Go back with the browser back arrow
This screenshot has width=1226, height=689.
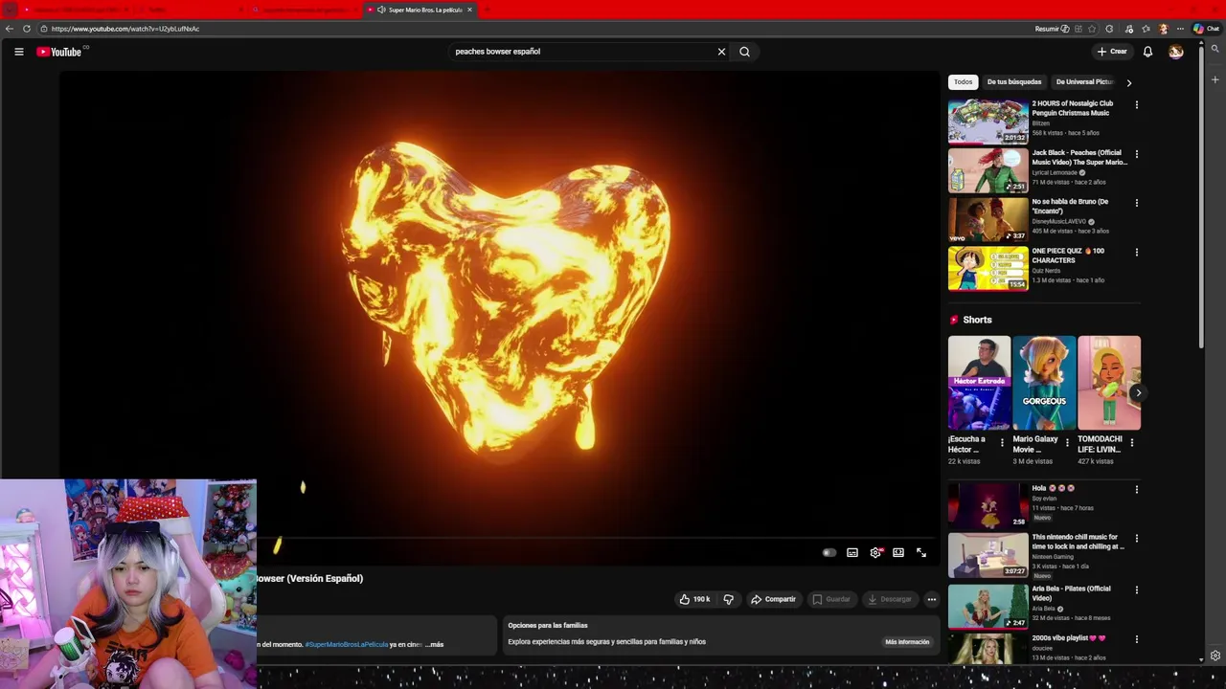(x=9, y=29)
